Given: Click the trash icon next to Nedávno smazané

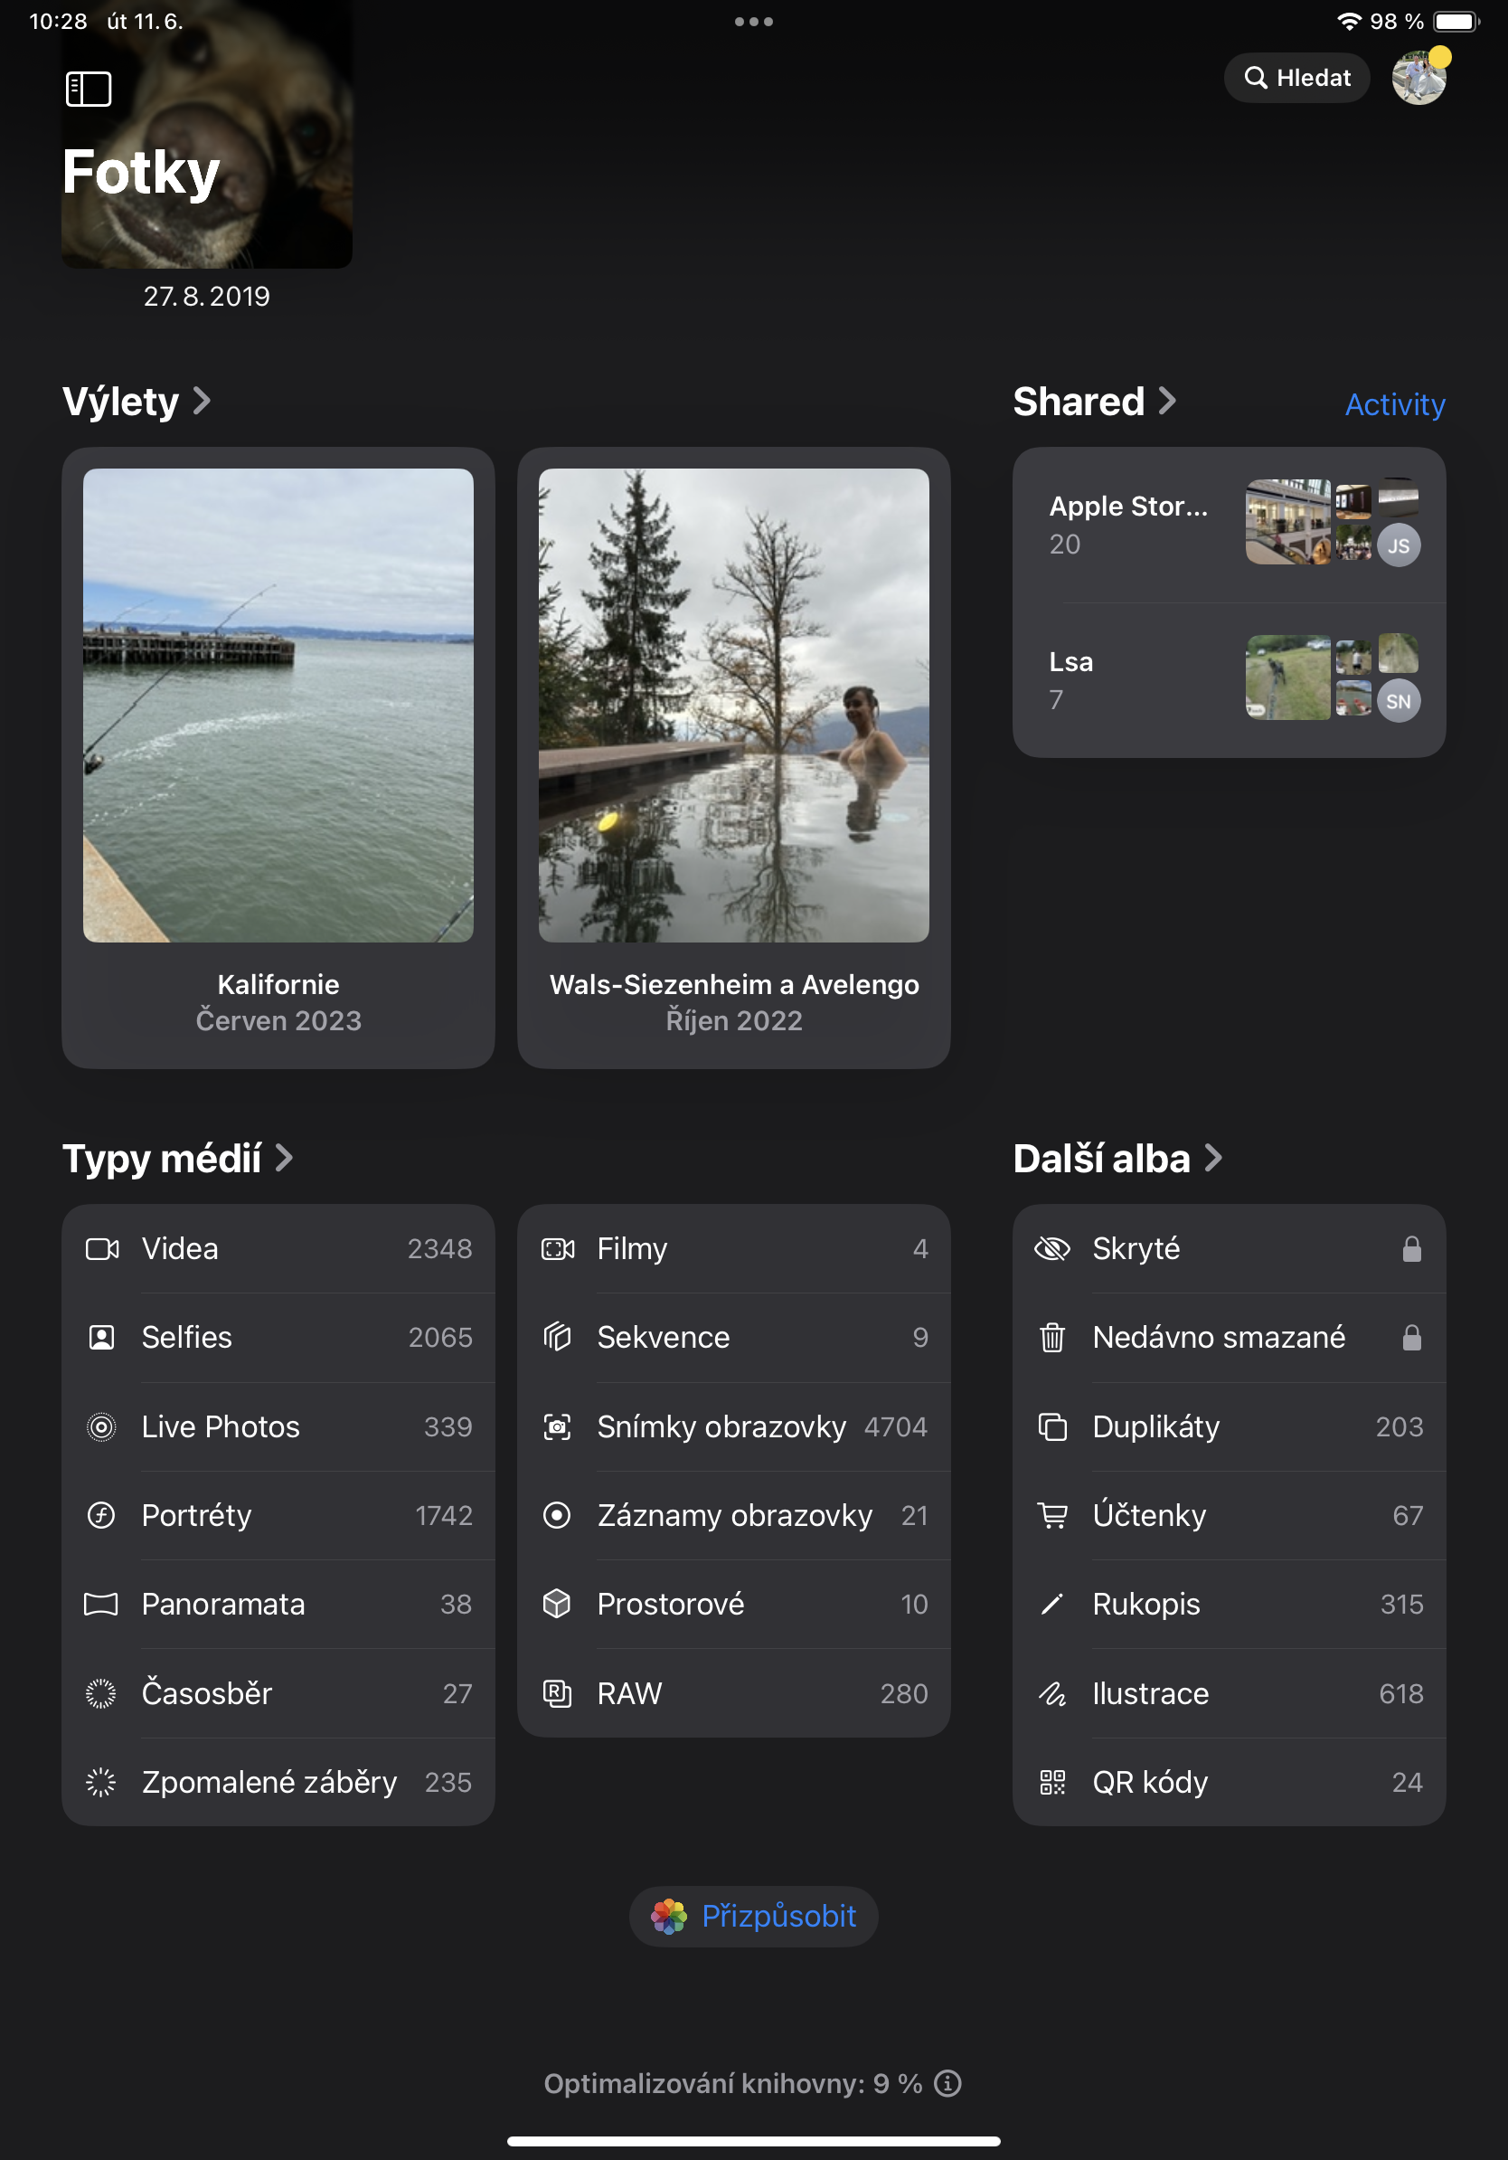Looking at the screenshot, I should (x=1054, y=1337).
